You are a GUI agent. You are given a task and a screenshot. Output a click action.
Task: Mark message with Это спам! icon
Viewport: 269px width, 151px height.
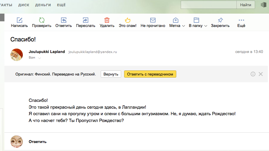(x=127, y=20)
